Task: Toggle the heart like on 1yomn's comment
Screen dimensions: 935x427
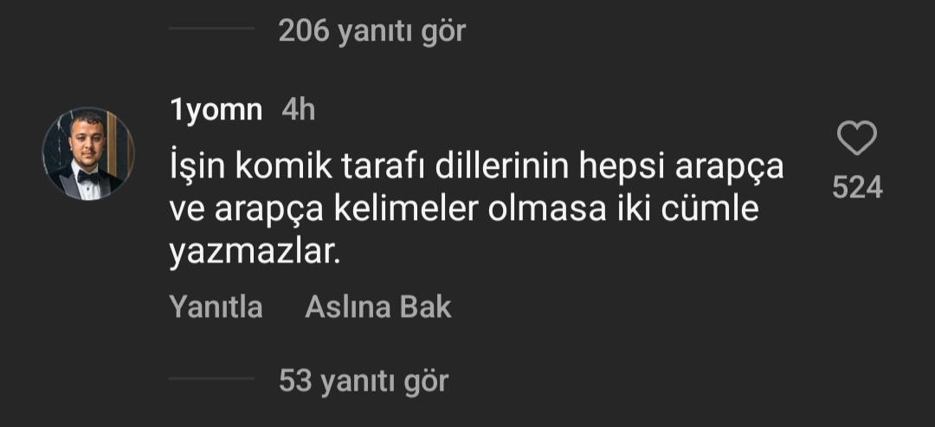Action: [x=857, y=139]
